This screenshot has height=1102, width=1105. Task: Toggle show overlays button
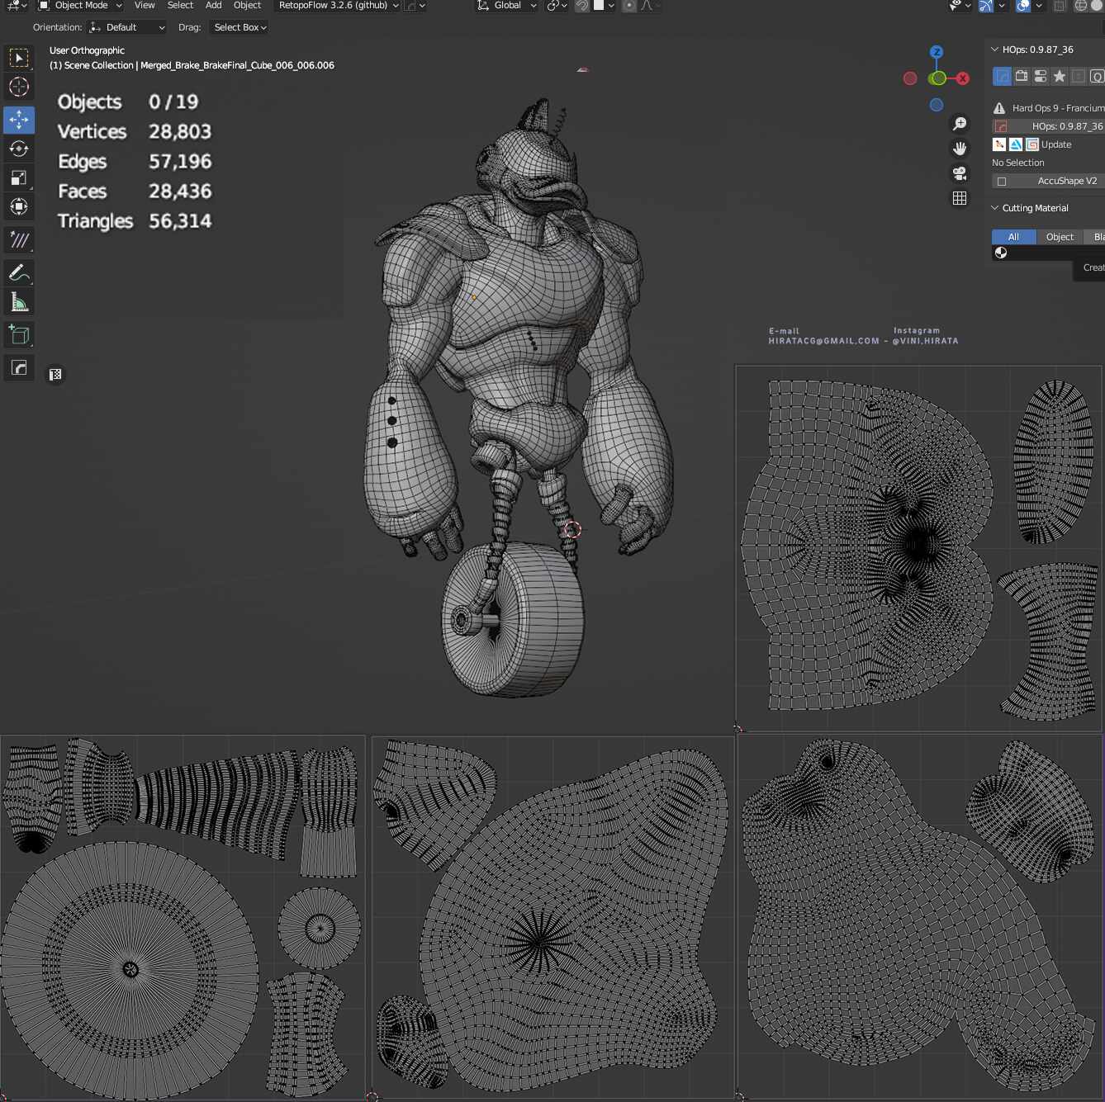(1023, 5)
